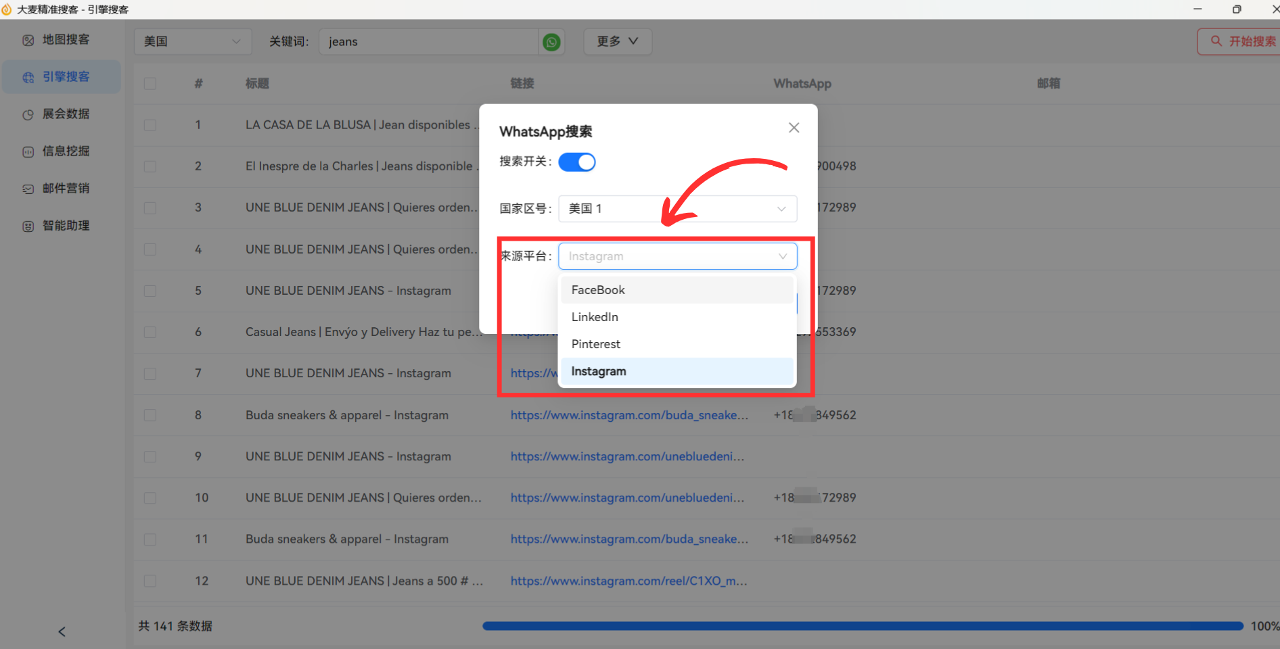Screen dimensions: 1280x649
Task: Select 引擎搜客 in the sidebar
Action: pos(62,77)
